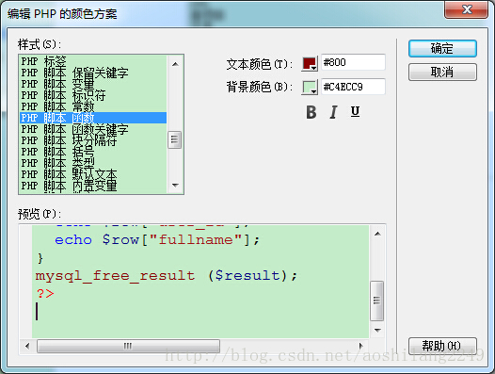Select 'PHP 脚本 默认文本' style

(93, 174)
